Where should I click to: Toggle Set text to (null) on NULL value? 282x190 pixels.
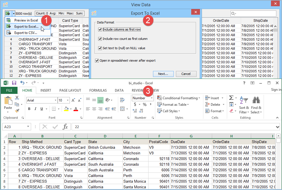(100, 48)
